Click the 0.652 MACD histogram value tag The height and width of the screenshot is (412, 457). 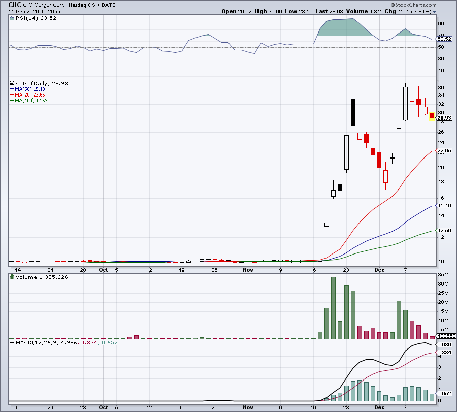click(x=444, y=394)
